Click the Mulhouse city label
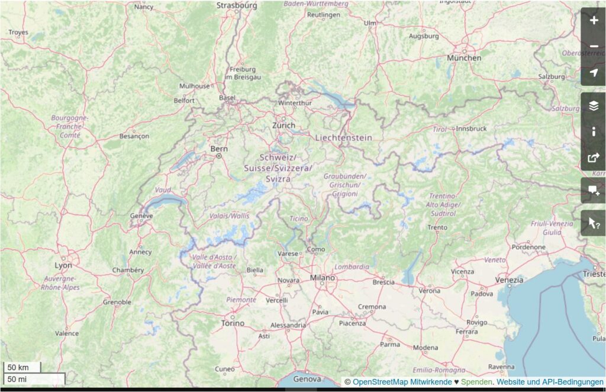This screenshot has width=606, height=392. tap(194, 86)
